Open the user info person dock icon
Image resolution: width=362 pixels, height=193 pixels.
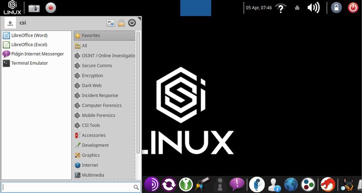(x=274, y=185)
